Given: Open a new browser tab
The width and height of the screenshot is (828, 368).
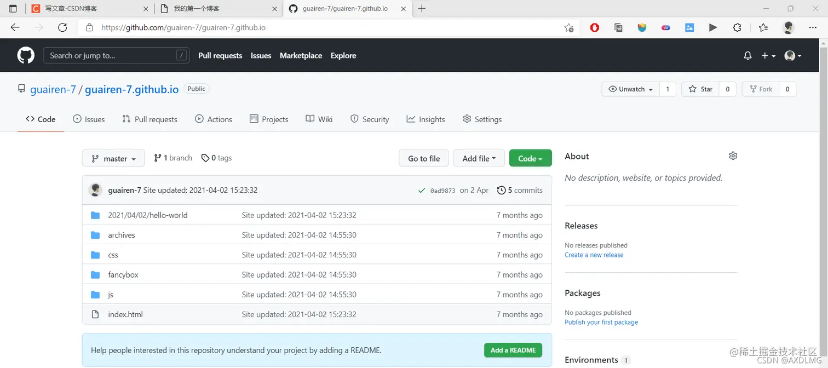Looking at the screenshot, I should click(x=422, y=8).
